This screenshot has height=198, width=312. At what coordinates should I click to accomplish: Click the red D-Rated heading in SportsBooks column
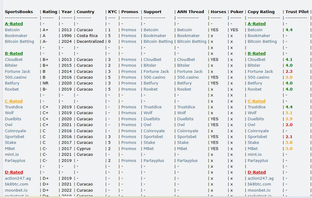(x=14, y=172)
